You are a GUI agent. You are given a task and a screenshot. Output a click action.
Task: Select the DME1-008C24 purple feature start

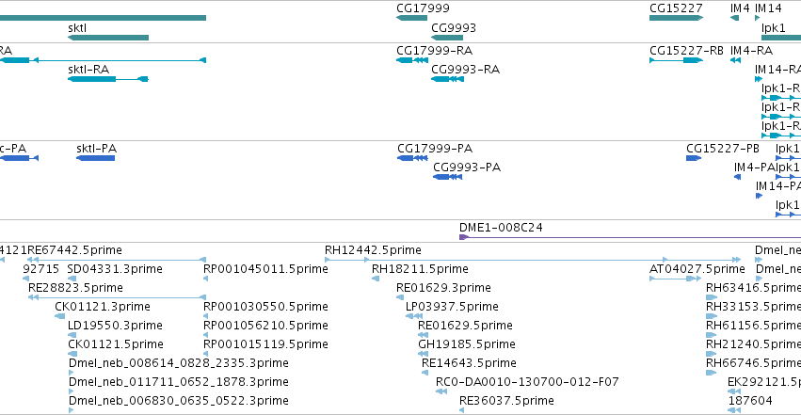(x=464, y=237)
